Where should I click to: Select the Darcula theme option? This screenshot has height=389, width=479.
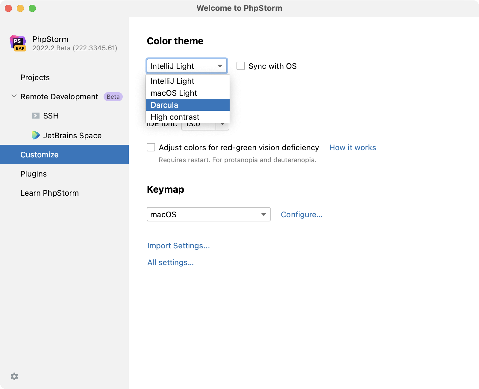(188, 105)
